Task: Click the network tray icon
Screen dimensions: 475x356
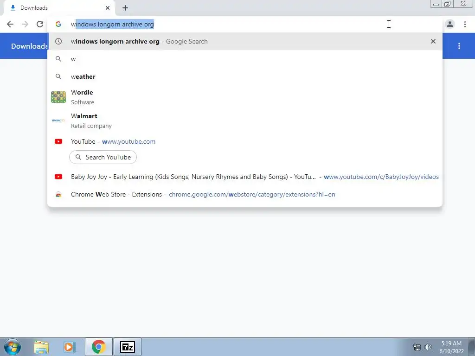Action: point(417,347)
